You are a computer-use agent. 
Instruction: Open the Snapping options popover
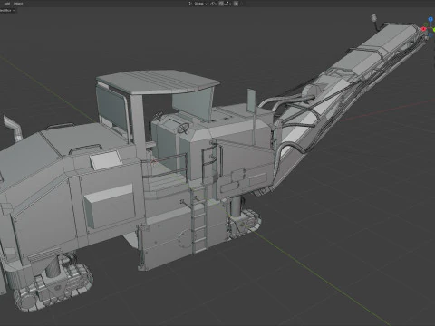pyautogui.click(x=227, y=4)
